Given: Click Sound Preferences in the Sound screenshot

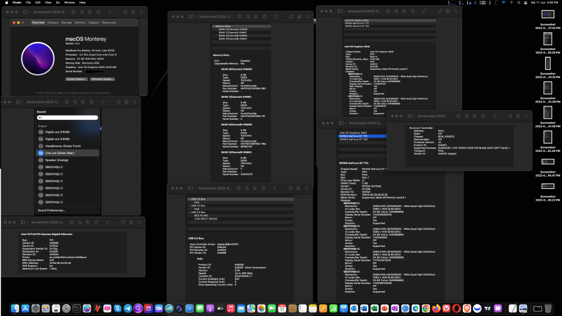Looking at the screenshot, I should (x=52, y=210).
